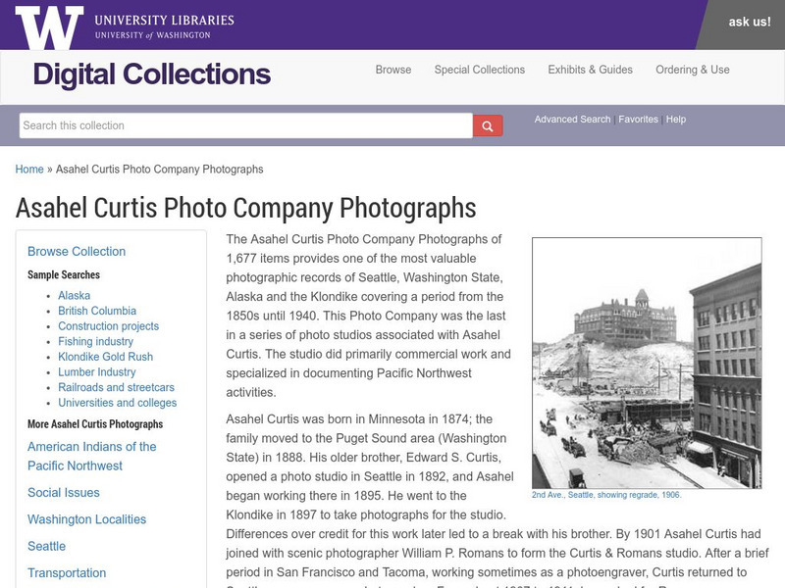Go to the Digital Collections home title
Screen dimensions: 785x588
pyautogui.click(x=152, y=74)
